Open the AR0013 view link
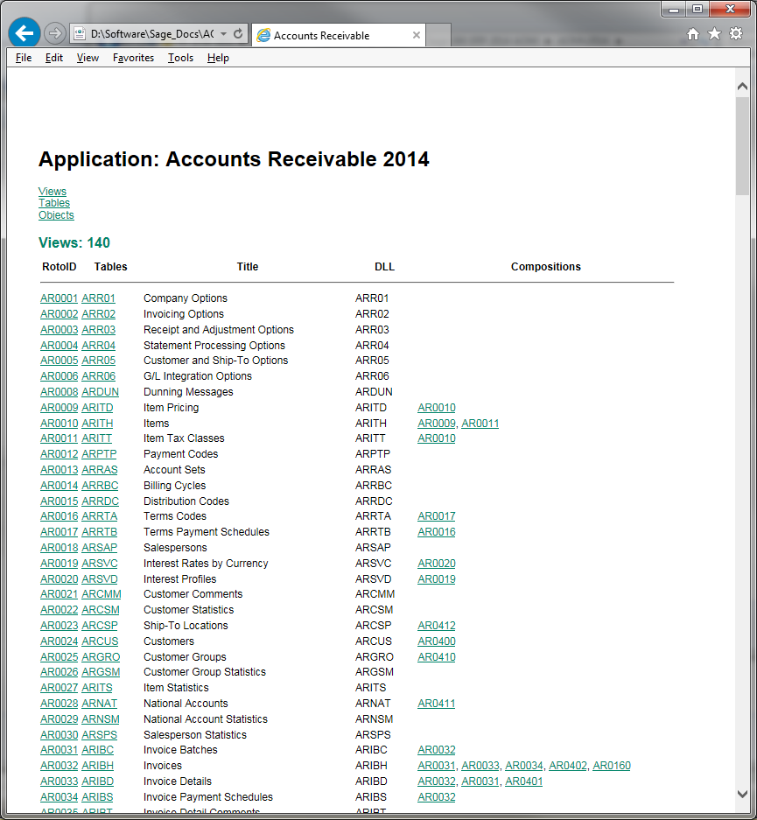Viewport: 757px width, 820px height. [x=60, y=470]
